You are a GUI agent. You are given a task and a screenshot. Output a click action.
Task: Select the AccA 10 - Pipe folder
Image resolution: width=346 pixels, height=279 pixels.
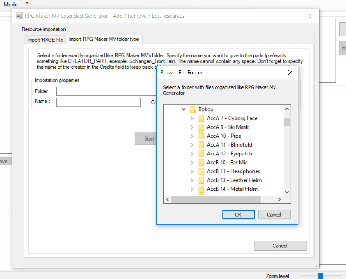pyautogui.click(x=224, y=136)
